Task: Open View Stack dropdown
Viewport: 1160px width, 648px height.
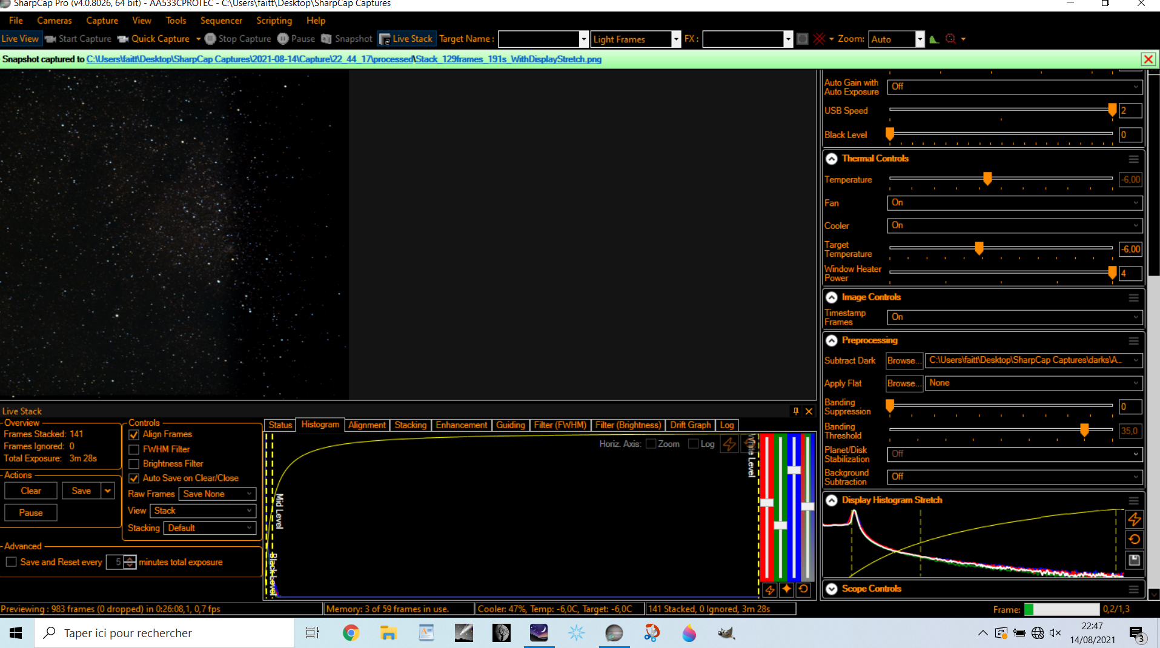Action: tap(203, 511)
